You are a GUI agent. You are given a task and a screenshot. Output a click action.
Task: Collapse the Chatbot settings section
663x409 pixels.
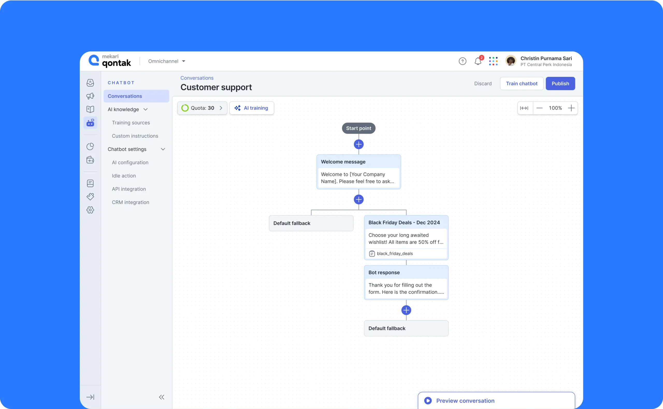pyautogui.click(x=163, y=149)
